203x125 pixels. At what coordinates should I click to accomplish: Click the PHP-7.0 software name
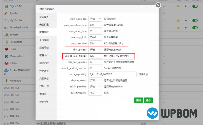click(14, 123)
